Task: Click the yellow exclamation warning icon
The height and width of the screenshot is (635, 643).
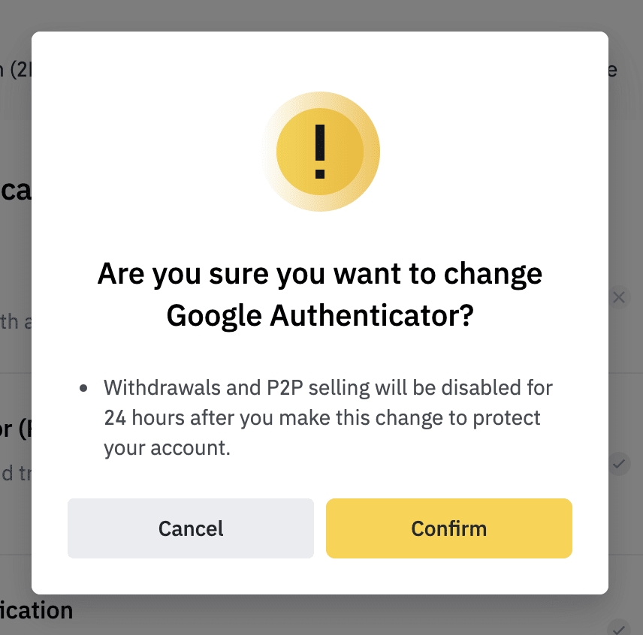Action: [x=320, y=152]
